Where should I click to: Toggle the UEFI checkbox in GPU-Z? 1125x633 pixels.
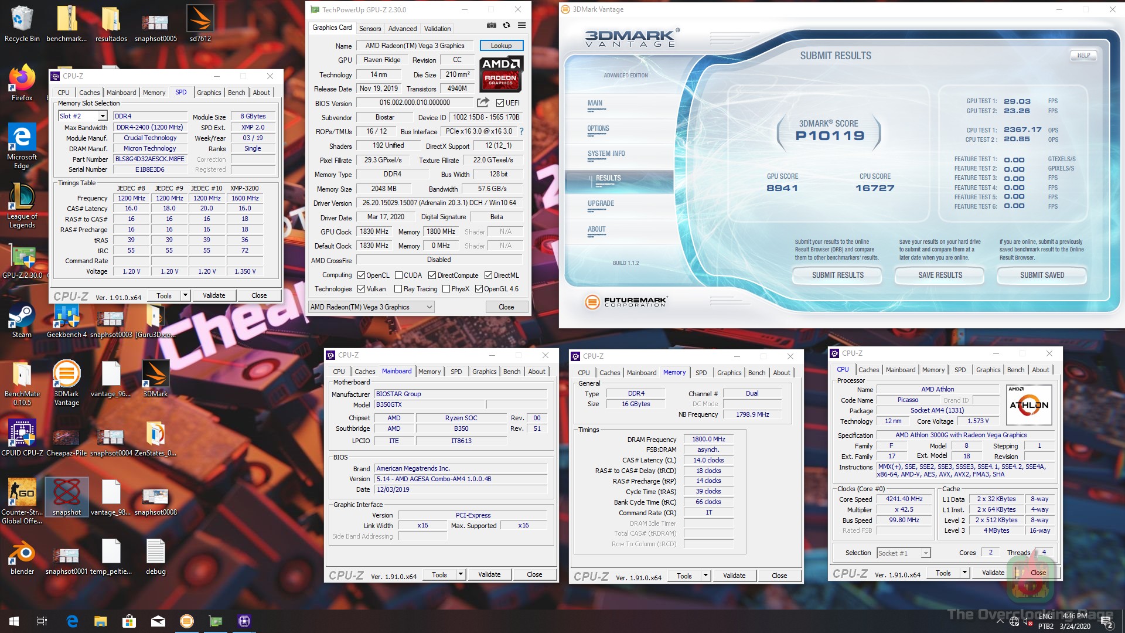click(500, 103)
